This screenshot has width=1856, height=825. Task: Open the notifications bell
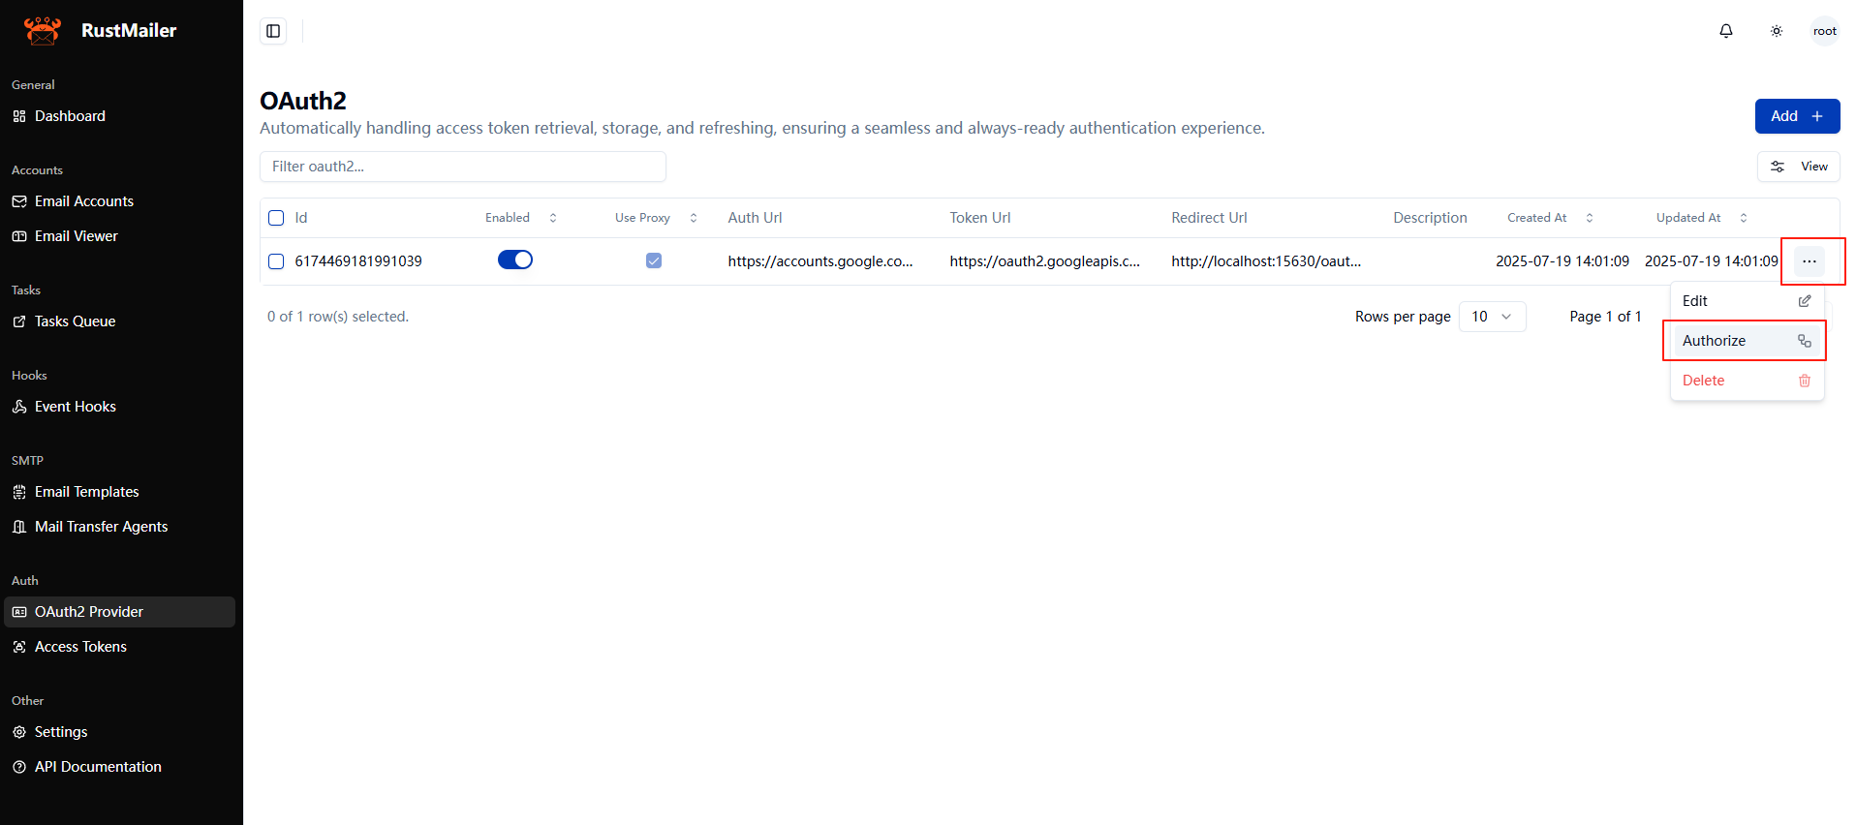[x=1726, y=31]
